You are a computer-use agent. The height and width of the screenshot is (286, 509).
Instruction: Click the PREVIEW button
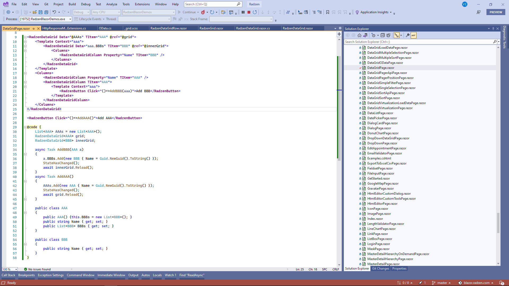pos(495,12)
